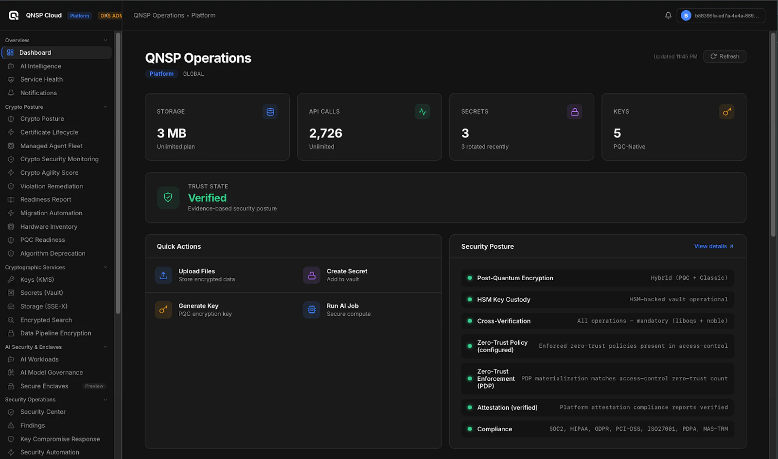The height and width of the screenshot is (459, 778).
Task: Click the status indicator next to HSM Key Custody
Action: pyautogui.click(x=469, y=299)
